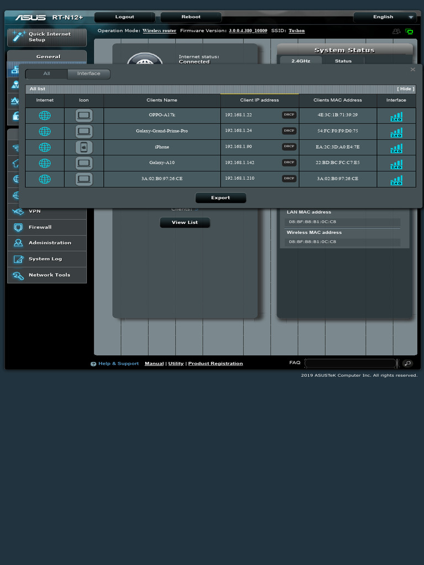Click the Reboot button

191,17
